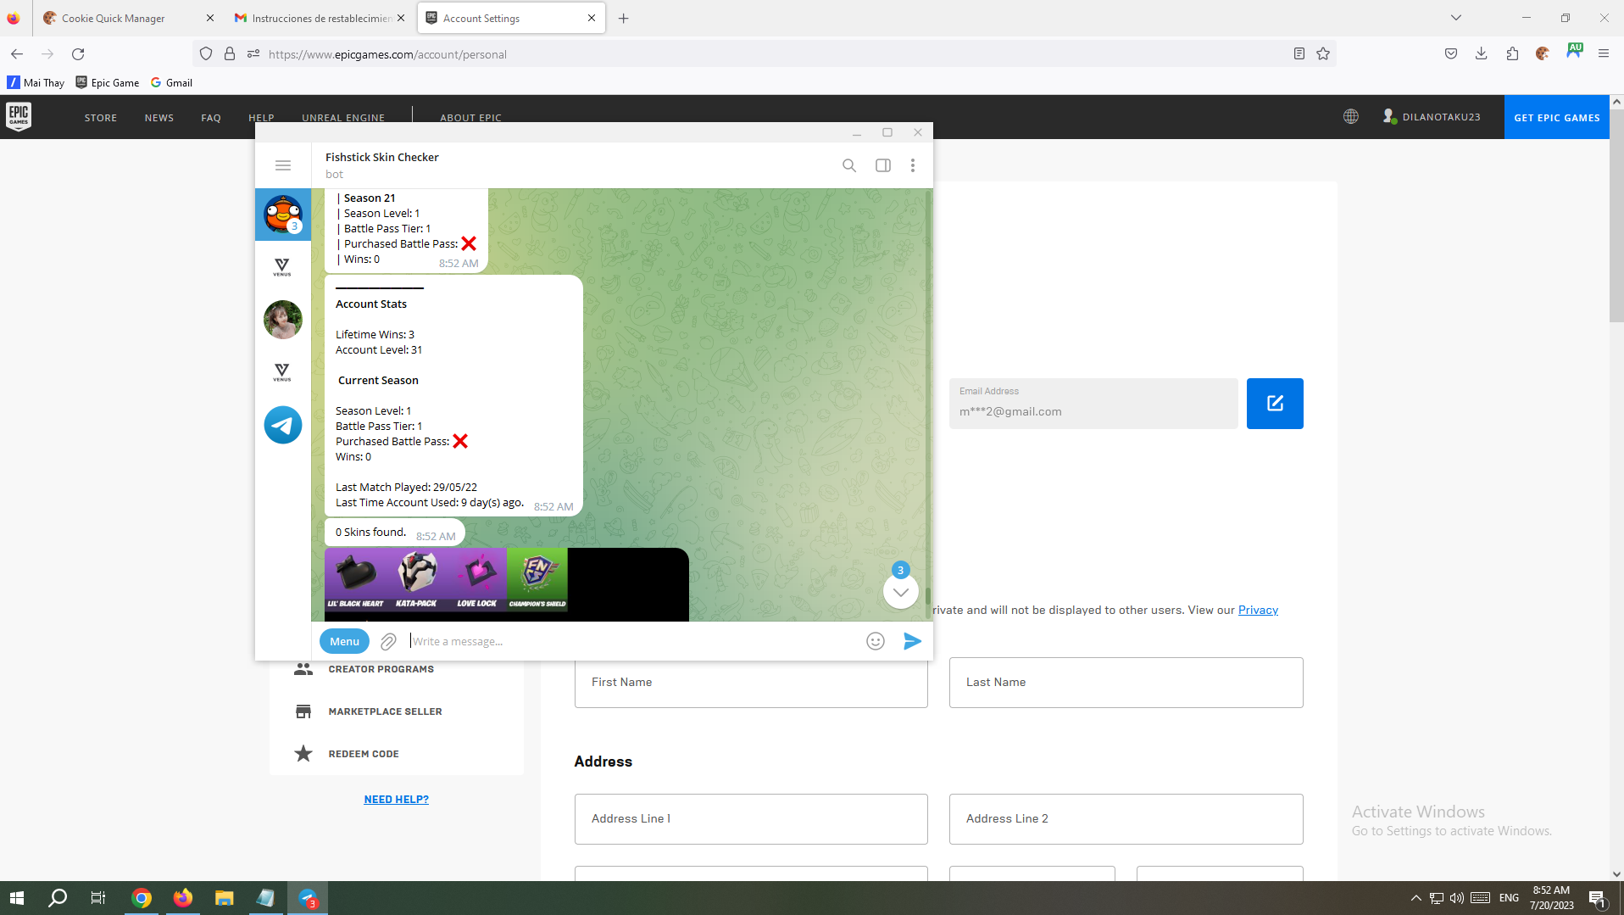Click the Firefox URL address bar

tap(763, 53)
